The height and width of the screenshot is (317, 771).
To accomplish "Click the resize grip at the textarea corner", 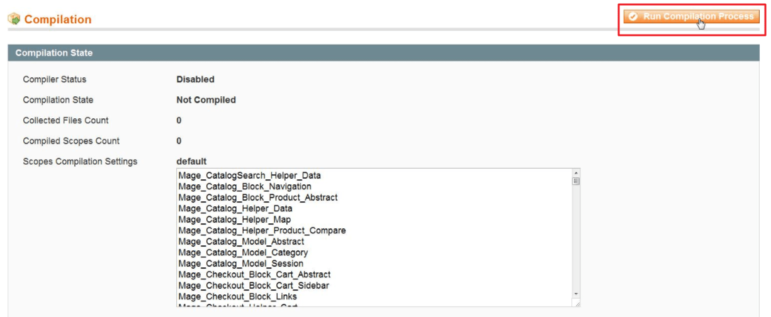I will (x=577, y=303).
